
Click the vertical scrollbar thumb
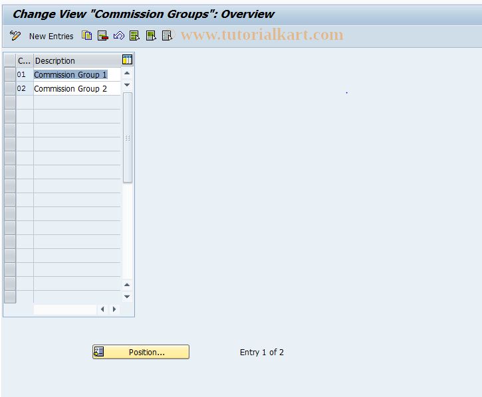(x=128, y=137)
